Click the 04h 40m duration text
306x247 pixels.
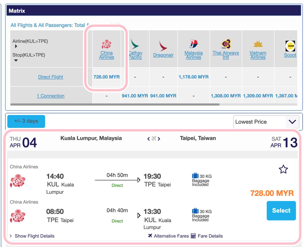coord(117,211)
